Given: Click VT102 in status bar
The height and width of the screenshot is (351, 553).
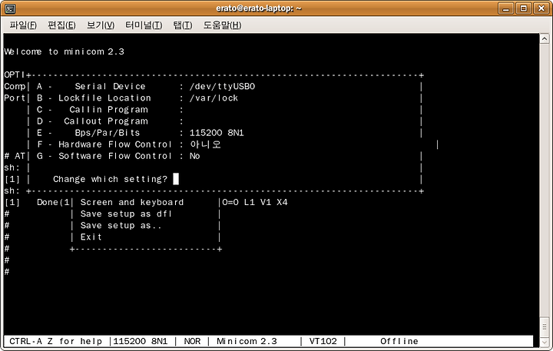Looking at the screenshot, I should 323,342.
